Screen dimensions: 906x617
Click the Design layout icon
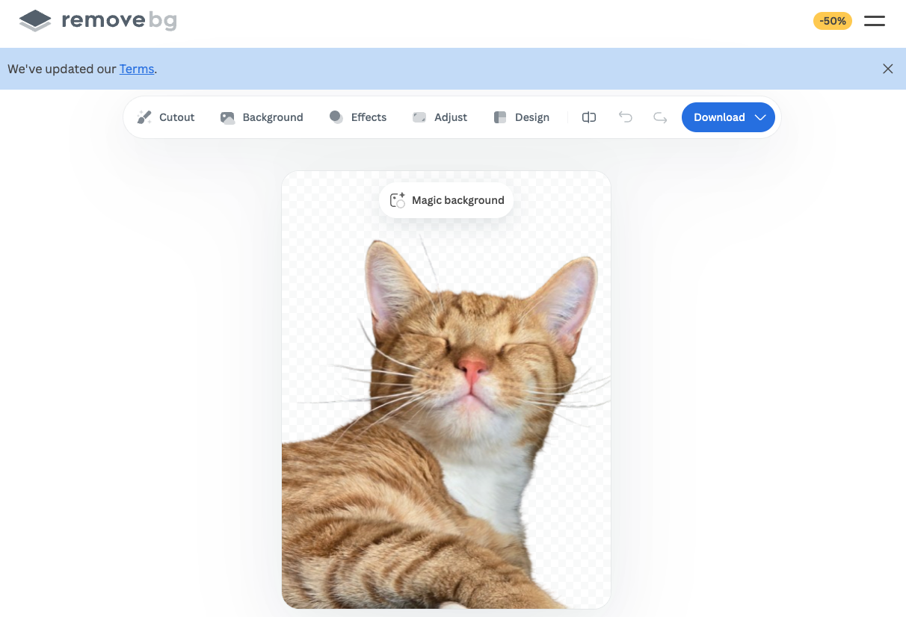pyautogui.click(x=500, y=117)
